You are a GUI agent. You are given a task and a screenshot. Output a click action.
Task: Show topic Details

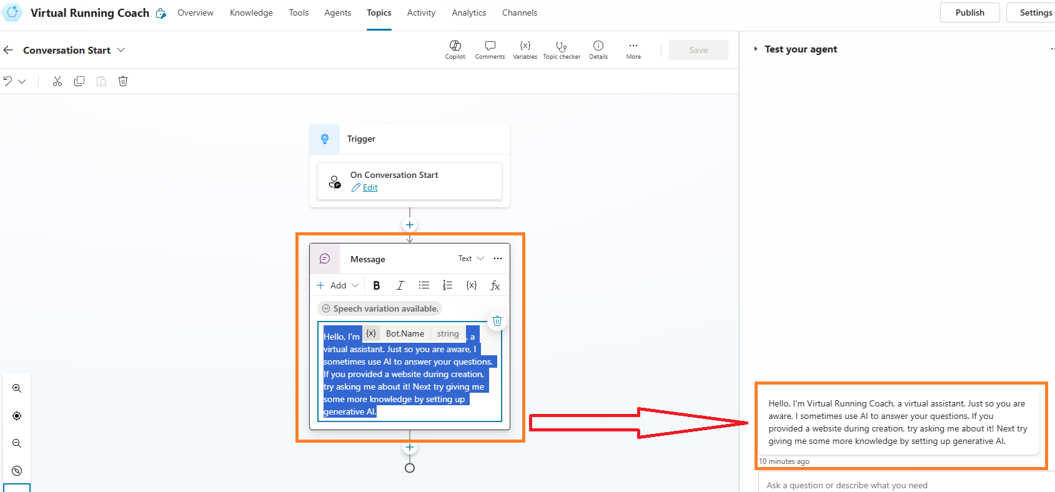[x=598, y=49]
